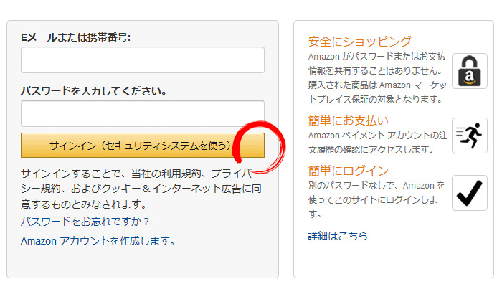Focus the パスワード input box
502x284 pixels.
tap(143, 113)
